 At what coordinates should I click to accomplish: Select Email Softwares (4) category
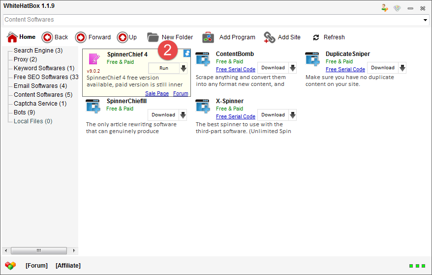pos(40,86)
